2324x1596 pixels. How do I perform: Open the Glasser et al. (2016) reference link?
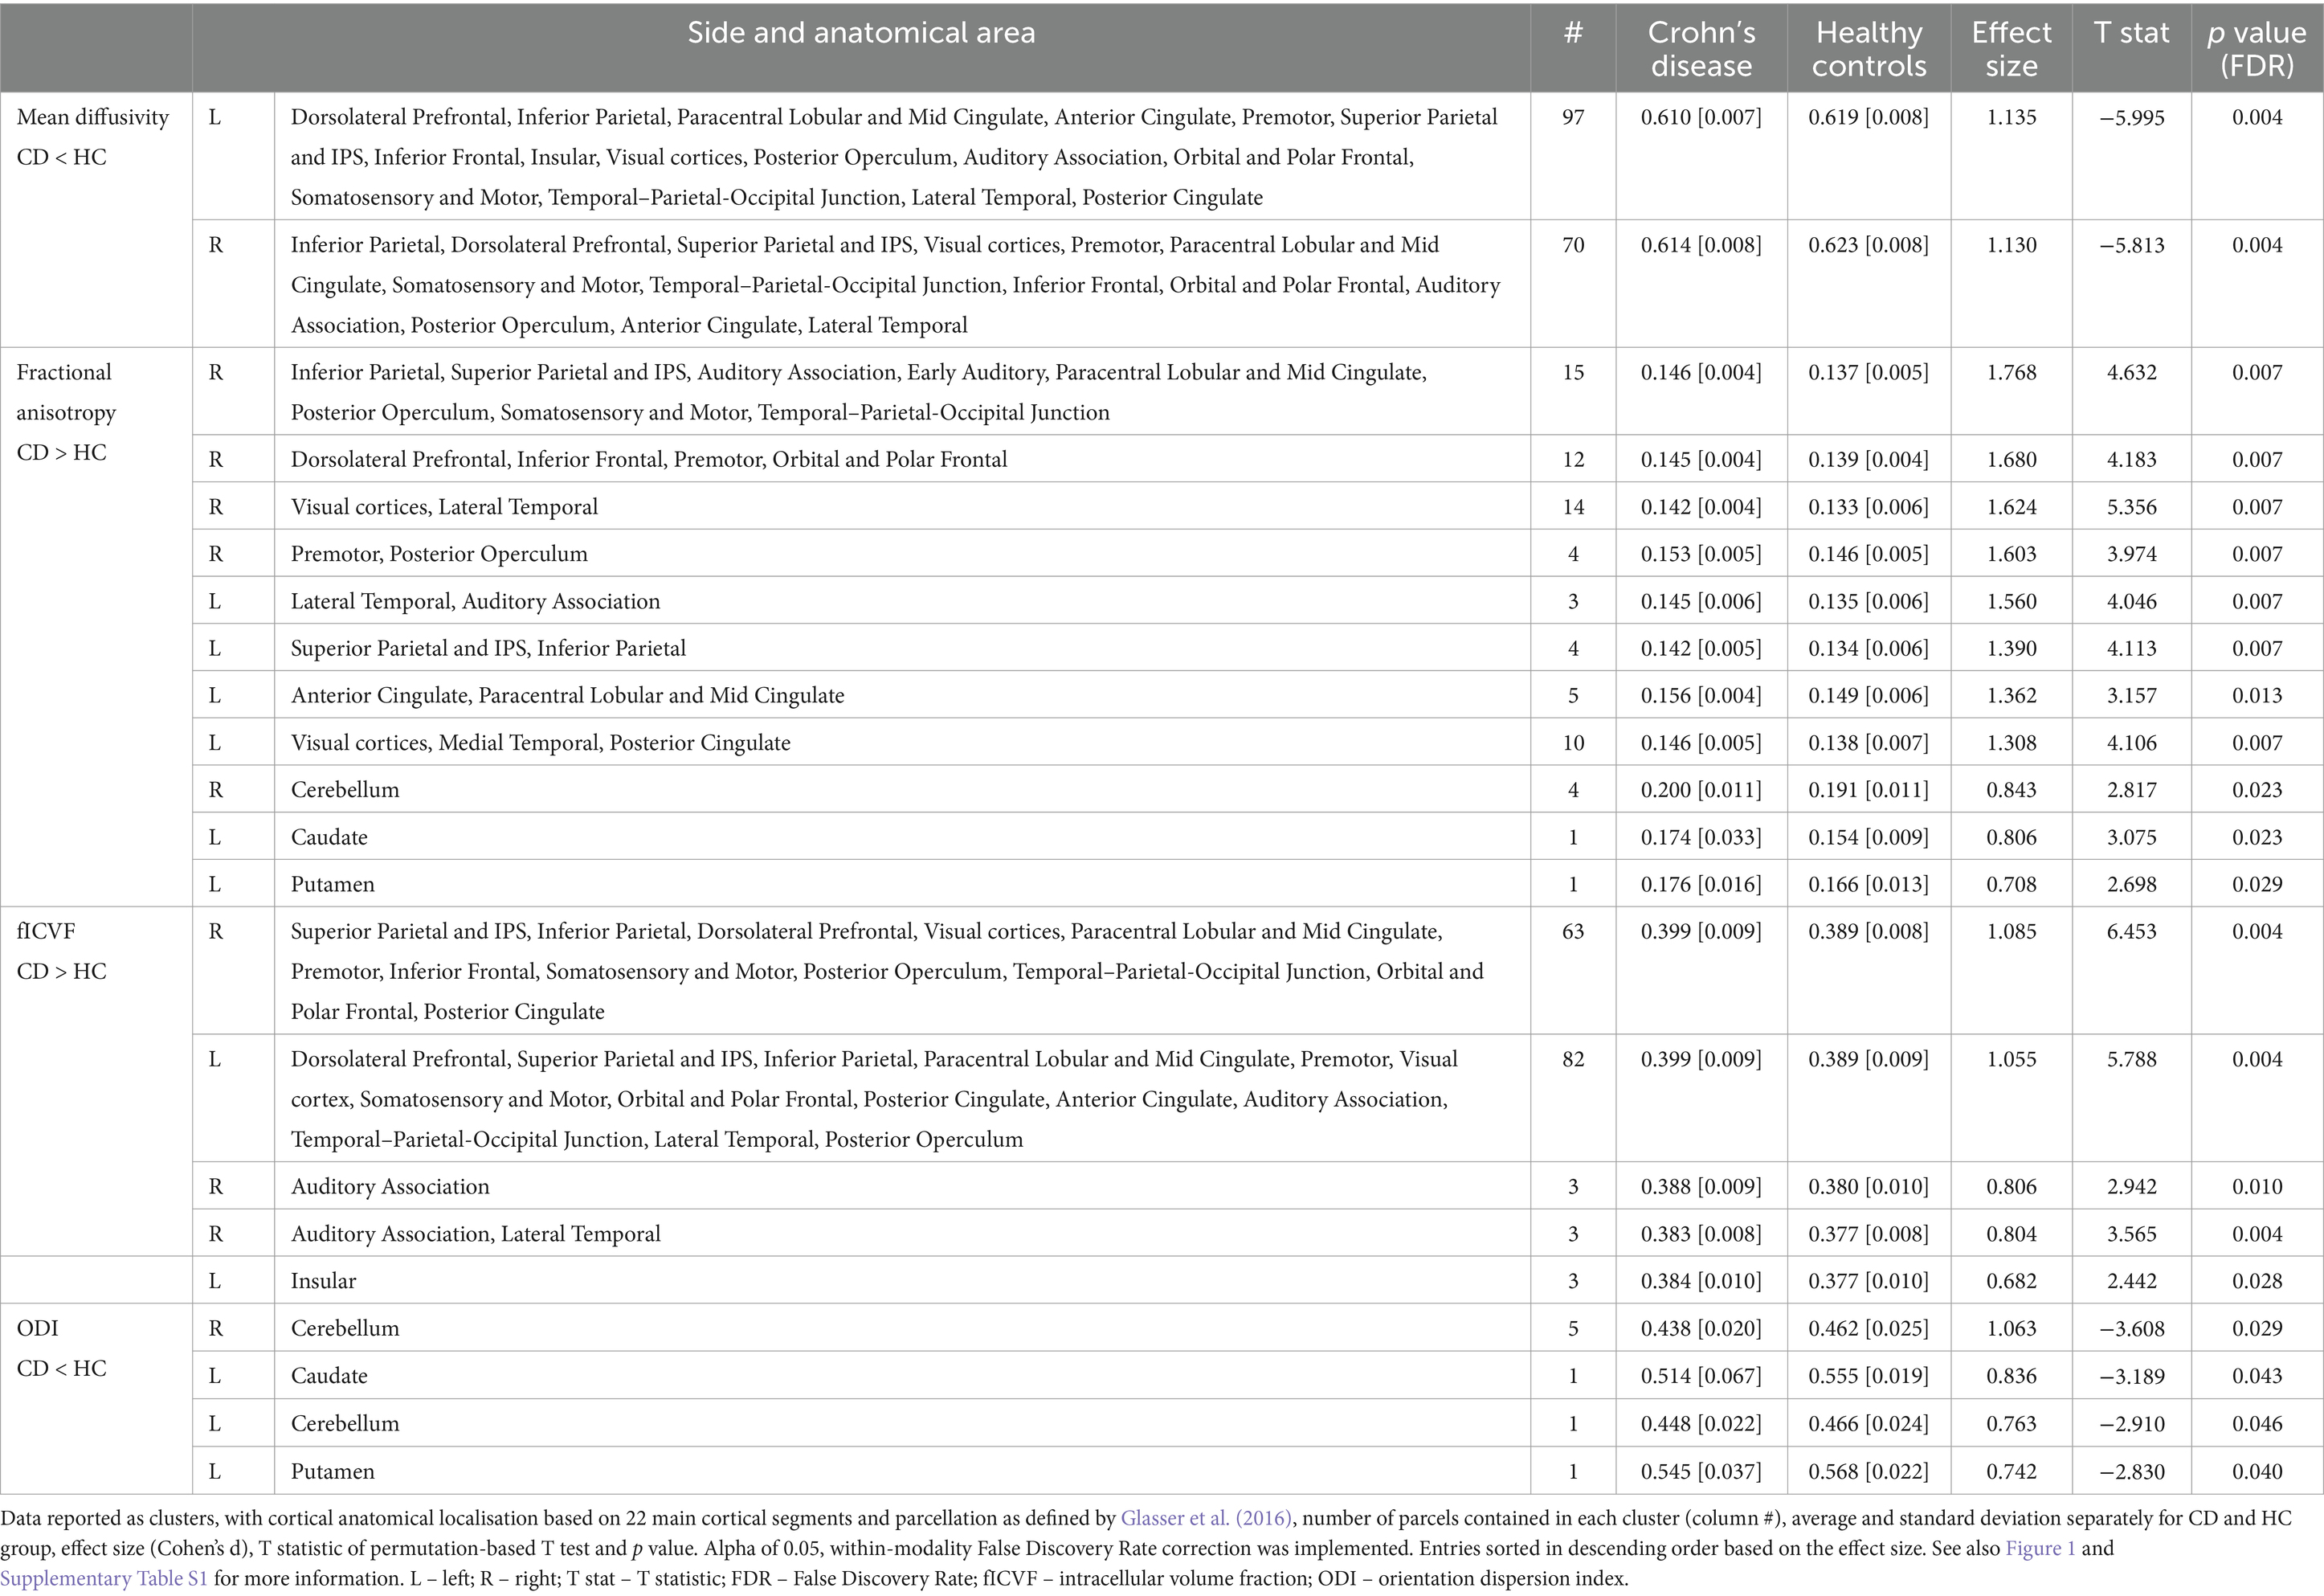click(1207, 1518)
